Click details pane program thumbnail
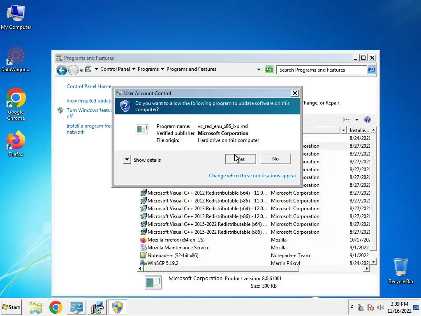Screen dimensions: 421x316 tap(153, 282)
